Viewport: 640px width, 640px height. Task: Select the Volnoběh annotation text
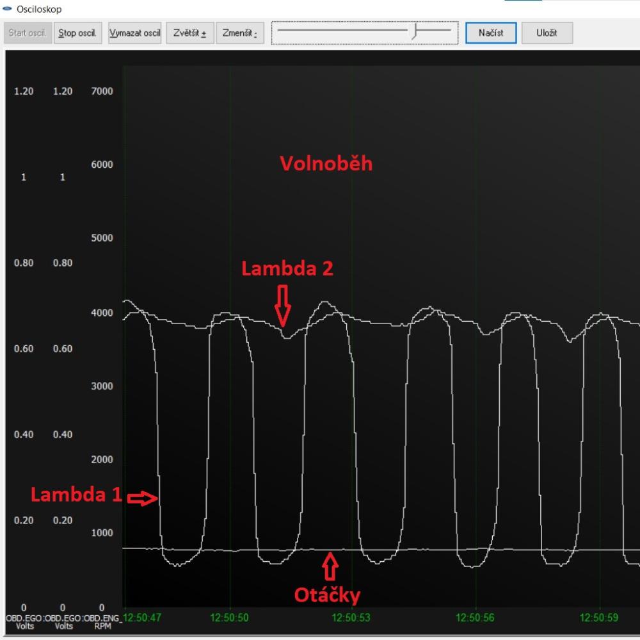pos(326,164)
